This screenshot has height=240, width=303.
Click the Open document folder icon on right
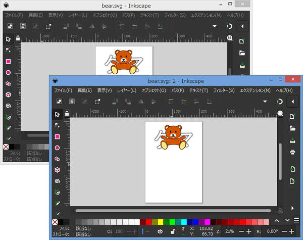coord(292,128)
